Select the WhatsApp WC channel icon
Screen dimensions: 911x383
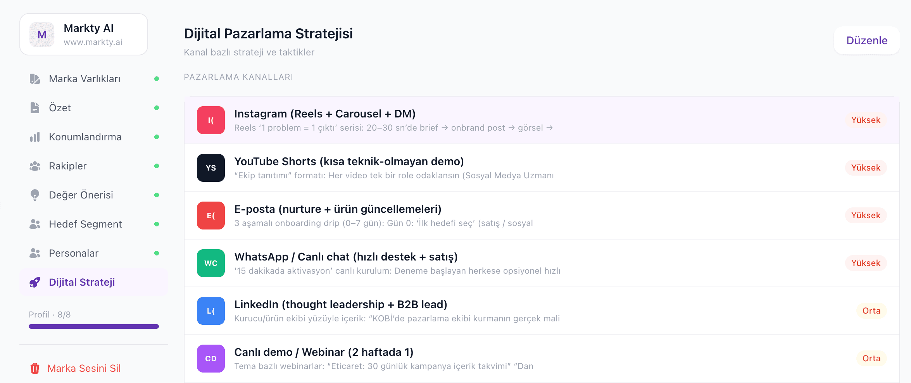click(210, 263)
